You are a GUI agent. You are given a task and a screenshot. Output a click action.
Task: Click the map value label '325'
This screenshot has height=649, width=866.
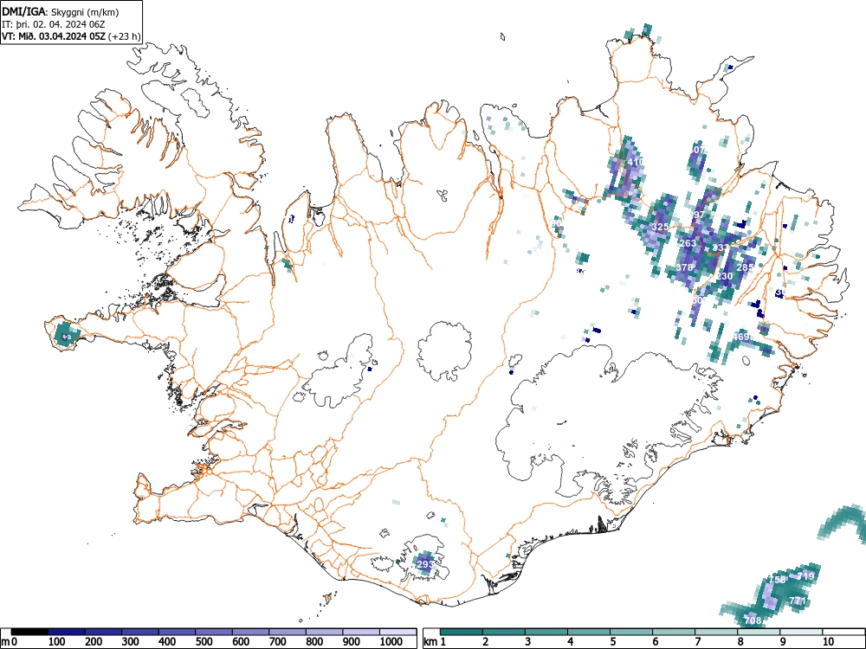click(660, 227)
